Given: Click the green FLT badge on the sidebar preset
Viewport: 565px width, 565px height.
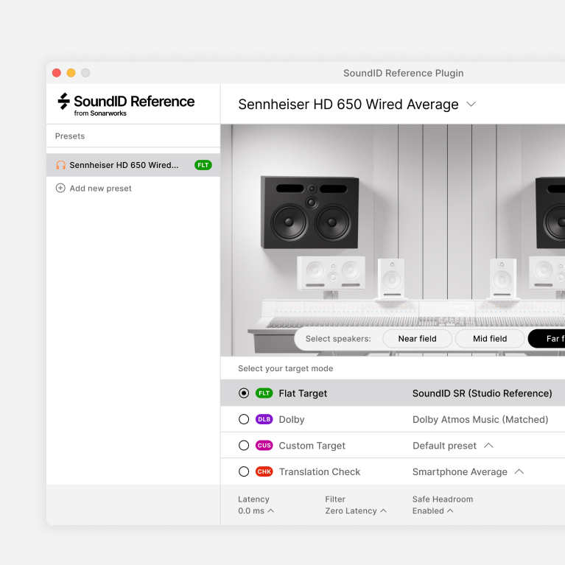Looking at the screenshot, I should click(203, 165).
